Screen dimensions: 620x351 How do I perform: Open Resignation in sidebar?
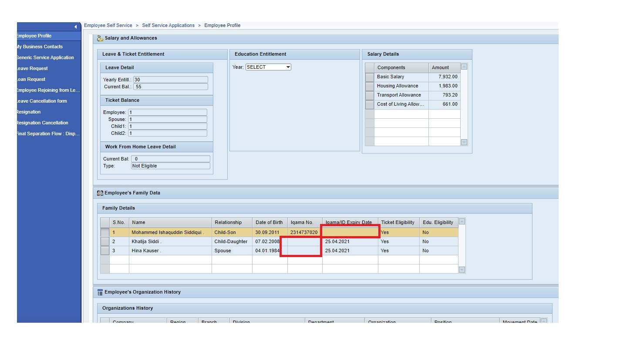pos(29,112)
